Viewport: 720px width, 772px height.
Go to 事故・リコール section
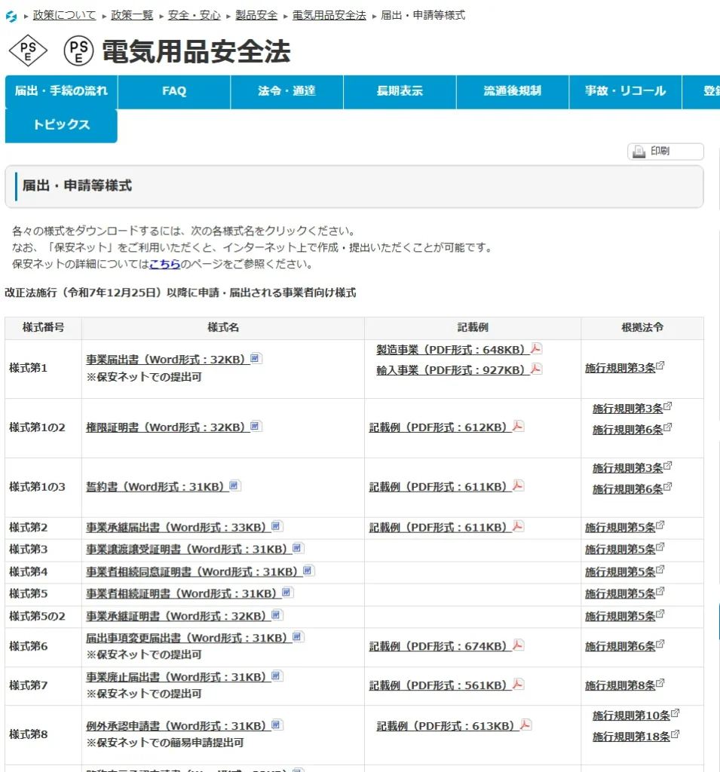click(625, 91)
